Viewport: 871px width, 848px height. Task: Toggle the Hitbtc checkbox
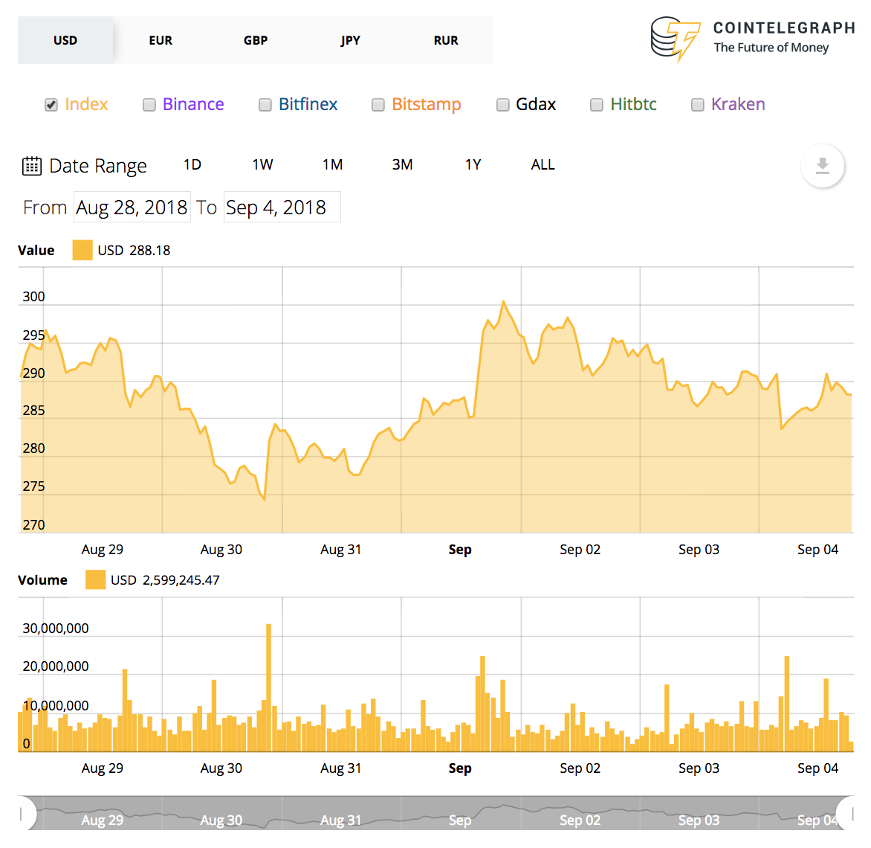pyautogui.click(x=596, y=105)
